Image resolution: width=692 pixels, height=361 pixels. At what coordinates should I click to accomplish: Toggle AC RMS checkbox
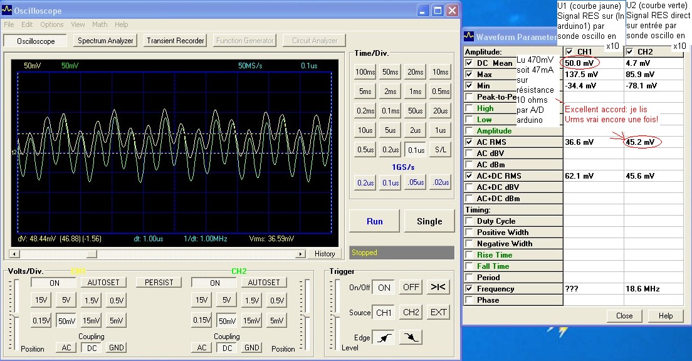tap(469, 142)
